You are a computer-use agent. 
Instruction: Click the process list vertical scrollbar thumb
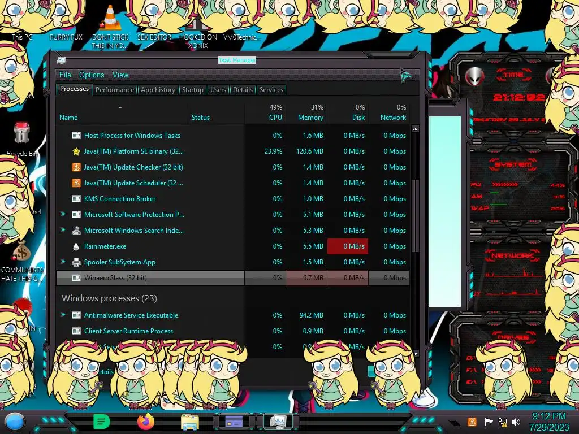415,216
